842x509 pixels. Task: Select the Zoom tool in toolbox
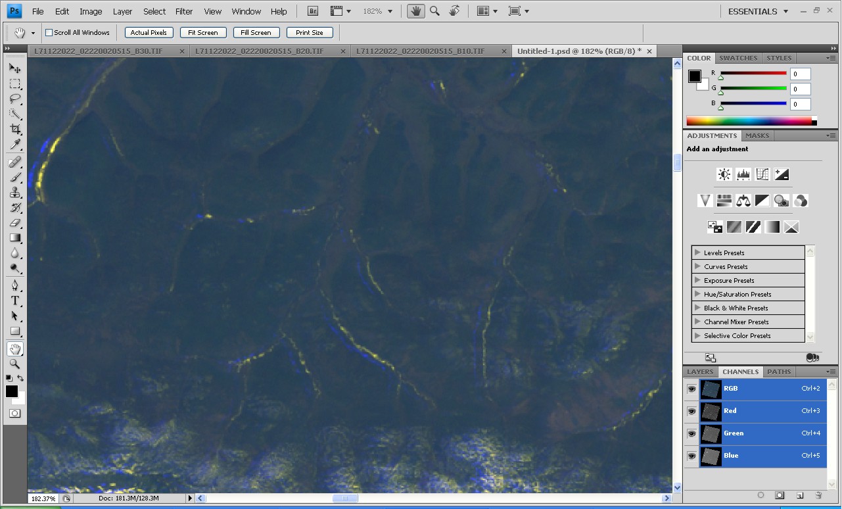14,364
